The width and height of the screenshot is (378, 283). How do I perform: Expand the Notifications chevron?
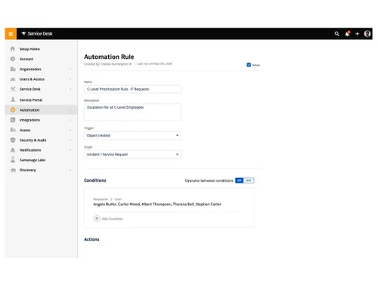point(70,150)
